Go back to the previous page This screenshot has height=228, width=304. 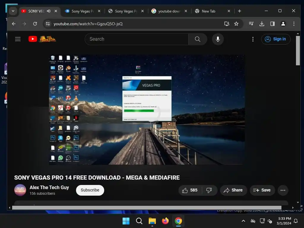[14, 24]
